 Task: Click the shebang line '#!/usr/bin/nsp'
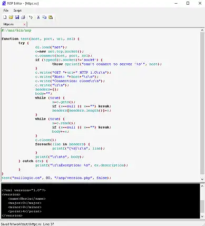click(x=16, y=31)
